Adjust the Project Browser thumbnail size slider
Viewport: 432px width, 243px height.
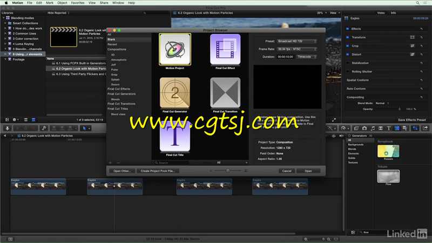tap(228, 171)
